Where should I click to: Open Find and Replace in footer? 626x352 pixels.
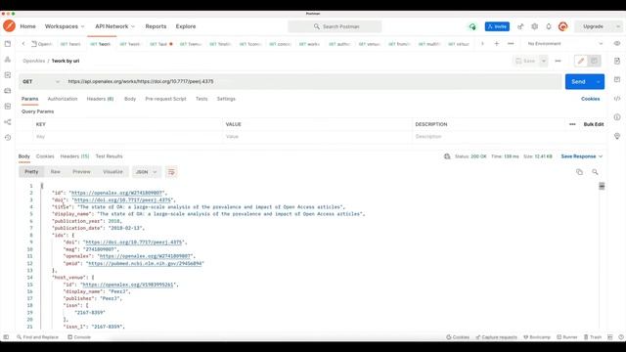click(37, 337)
